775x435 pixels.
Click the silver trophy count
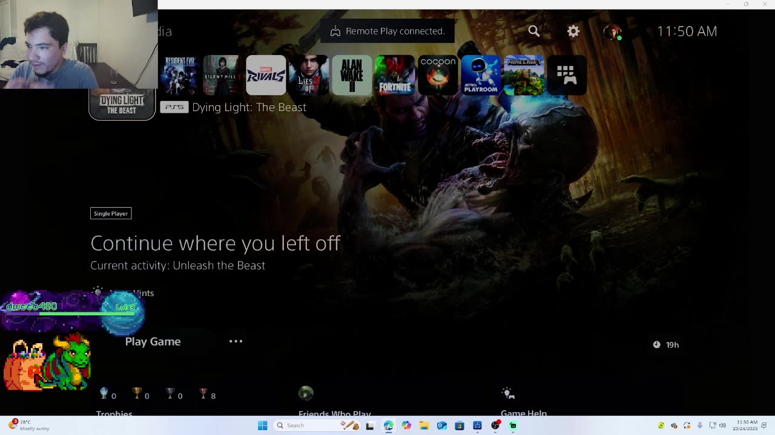click(x=174, y=395)
